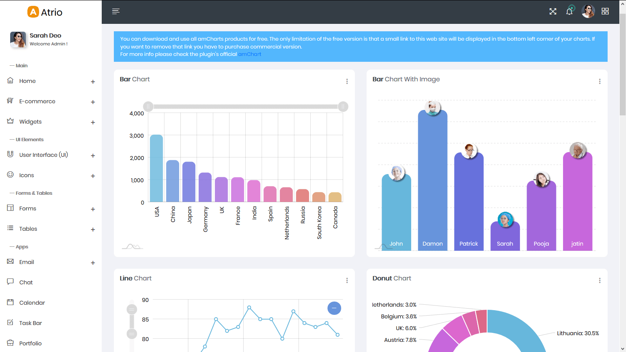626x352 pixels.
Task: Click the Sarah Deo profile name
Action: [x=45, y=36]
